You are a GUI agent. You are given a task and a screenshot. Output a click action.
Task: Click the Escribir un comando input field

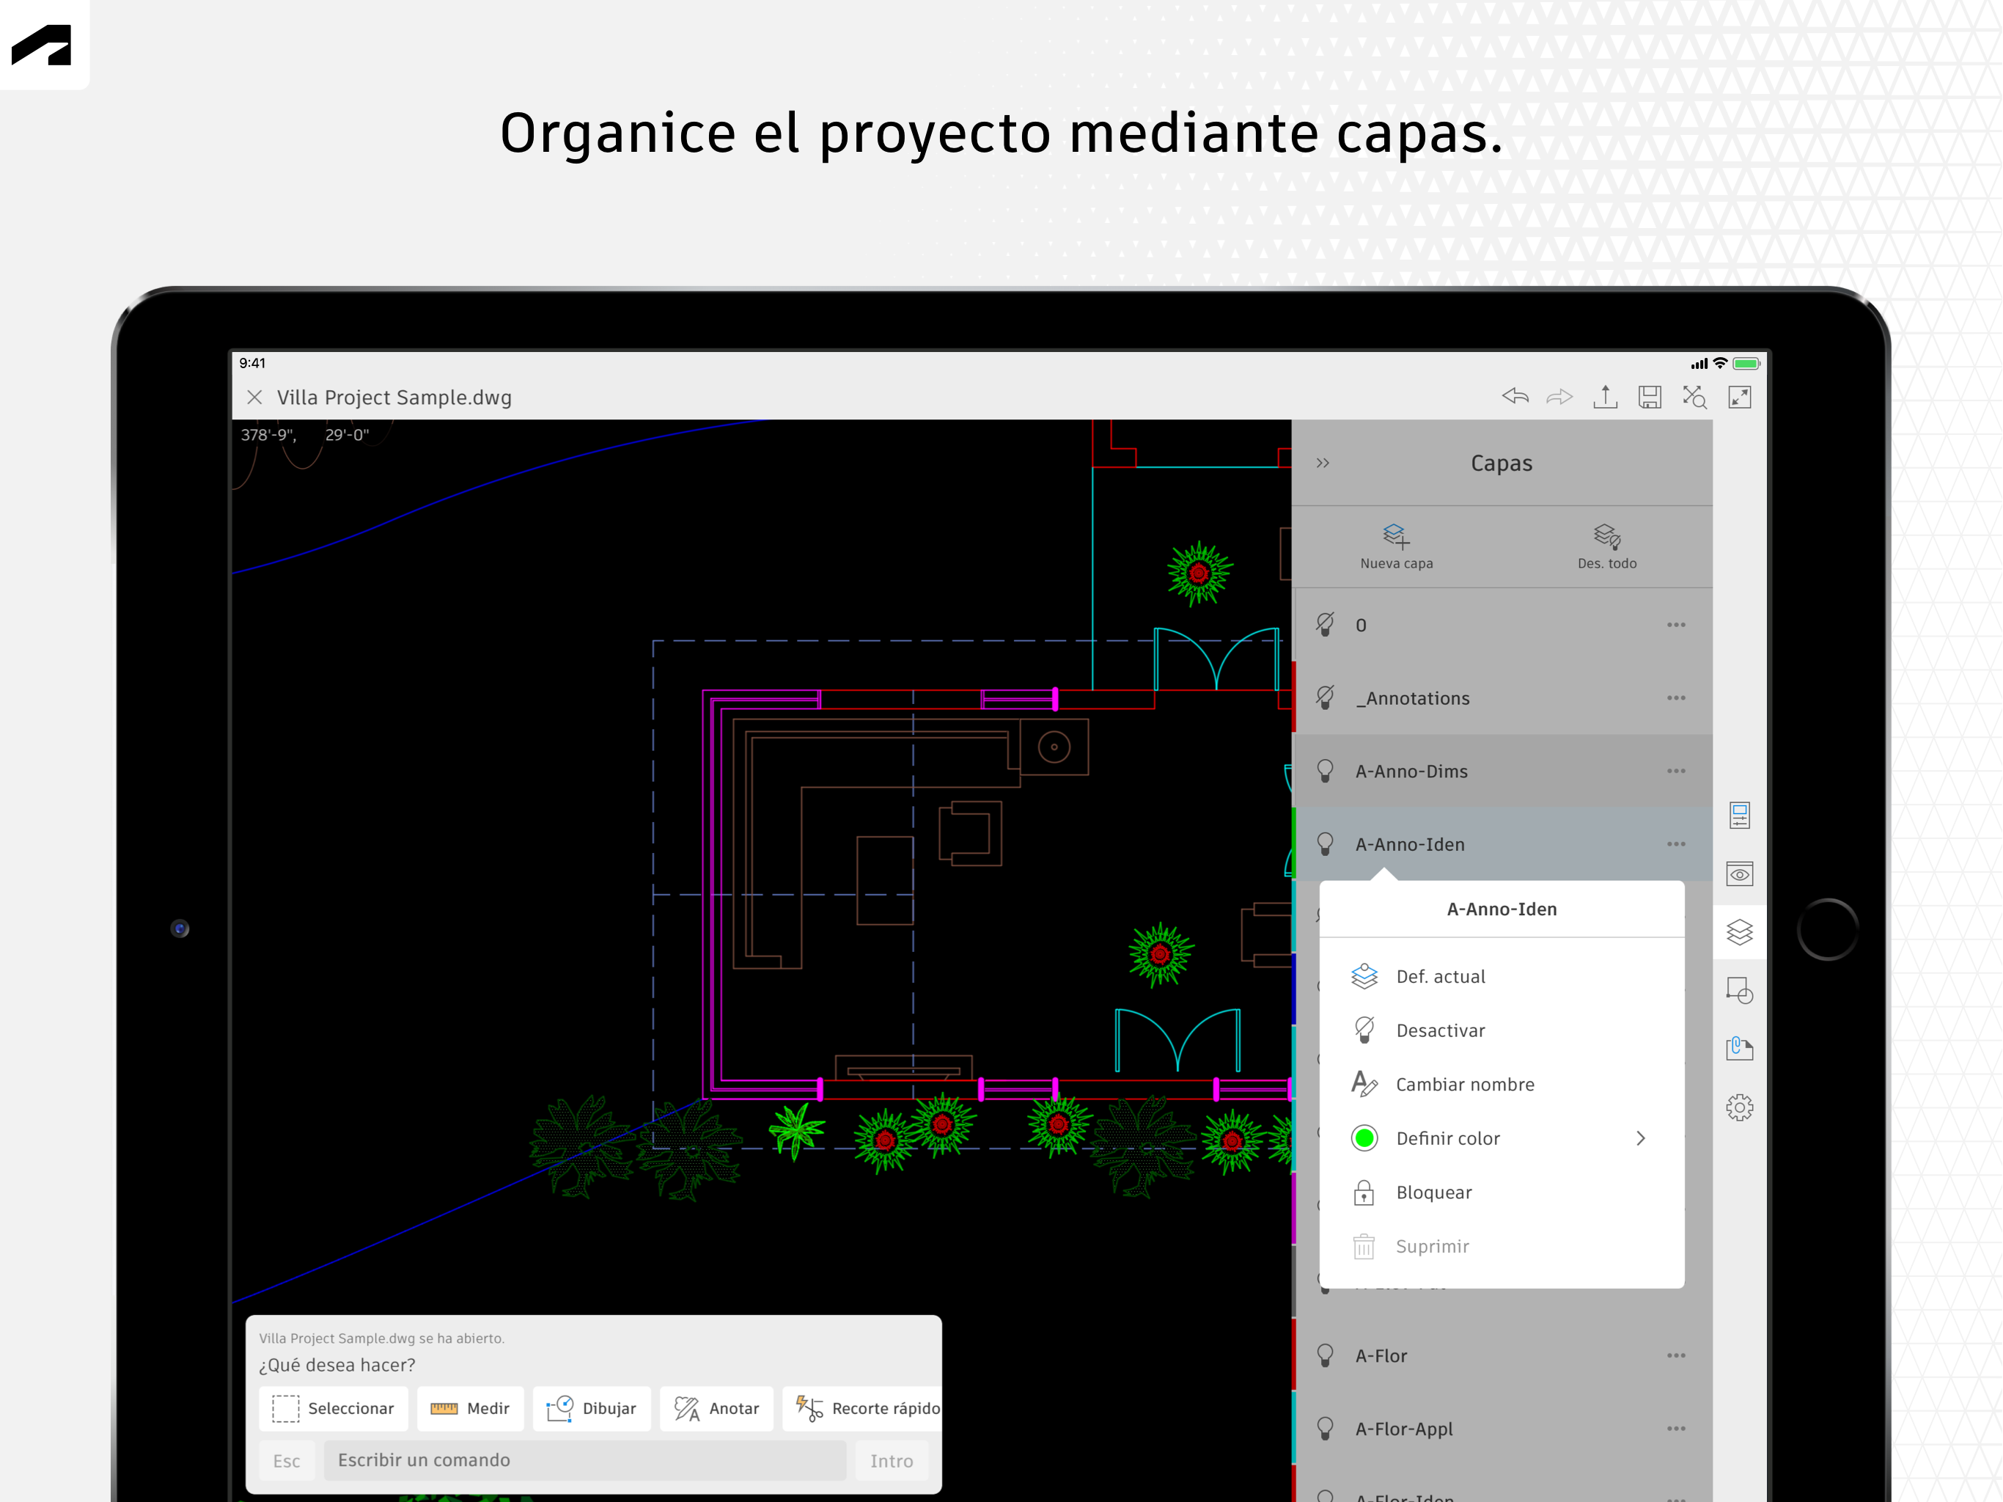585,1459
